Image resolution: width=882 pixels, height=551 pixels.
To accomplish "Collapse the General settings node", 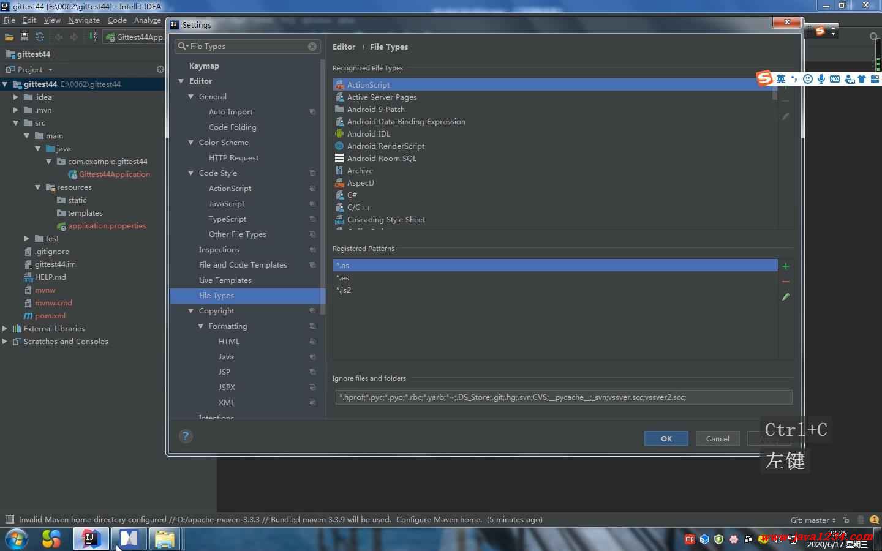I will pos(191,97).
